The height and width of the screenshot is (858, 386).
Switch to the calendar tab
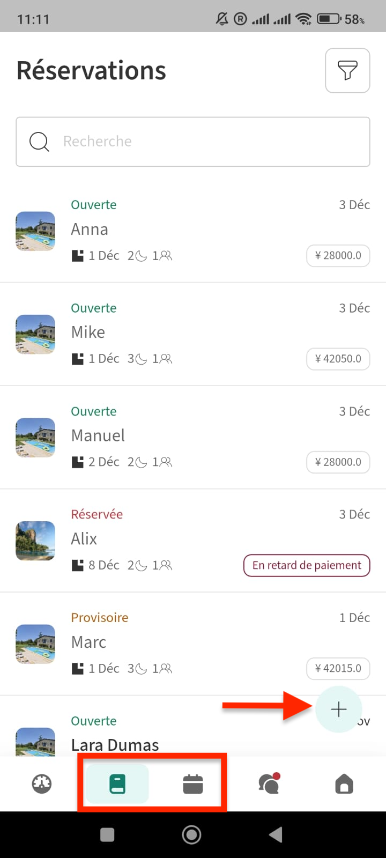tap(193, 784)
